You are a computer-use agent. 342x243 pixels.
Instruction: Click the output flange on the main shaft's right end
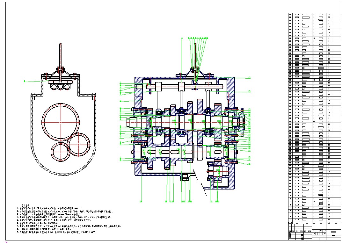pyautogui.click(x=241, y=121)
